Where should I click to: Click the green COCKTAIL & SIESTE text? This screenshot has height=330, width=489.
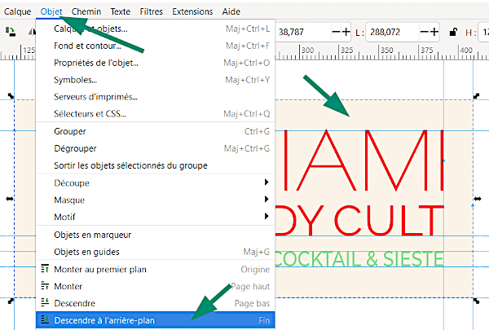click(359, 259)
